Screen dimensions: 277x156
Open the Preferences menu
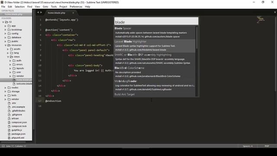click(x=76, y=7)
